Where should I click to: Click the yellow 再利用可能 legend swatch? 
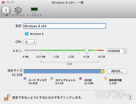[x=105, y=78]
